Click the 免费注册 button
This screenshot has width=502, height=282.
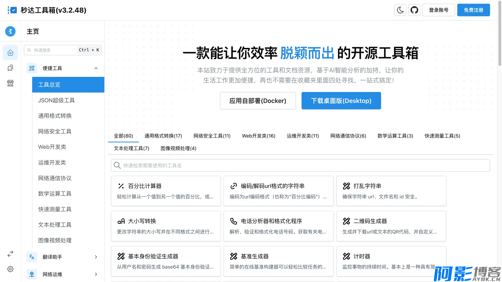(x=473, y=10)
